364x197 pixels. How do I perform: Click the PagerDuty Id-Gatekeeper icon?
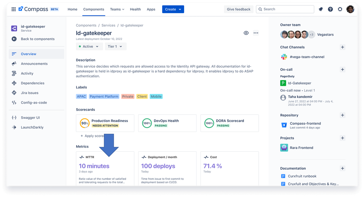pyautogui.click(x=283, y=83)
